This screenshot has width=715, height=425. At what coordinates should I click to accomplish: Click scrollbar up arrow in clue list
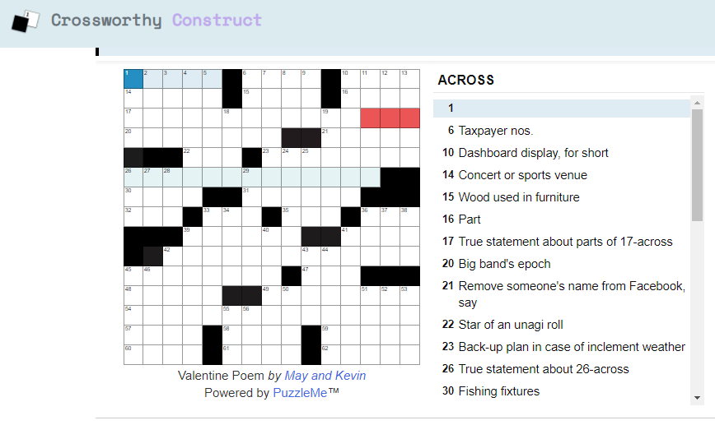[697, 104]
